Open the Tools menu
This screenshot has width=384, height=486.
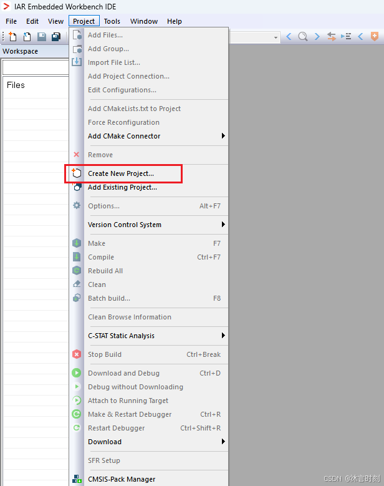tap(112, 21)
